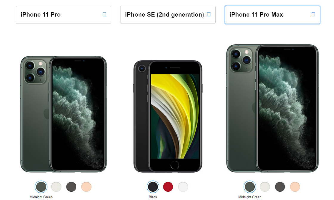Select Black swatch for iPhone SE

(153, 187)
